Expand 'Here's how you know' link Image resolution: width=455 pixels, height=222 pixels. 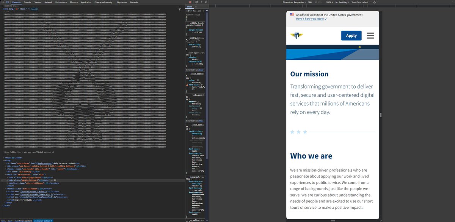pos(311,19)
